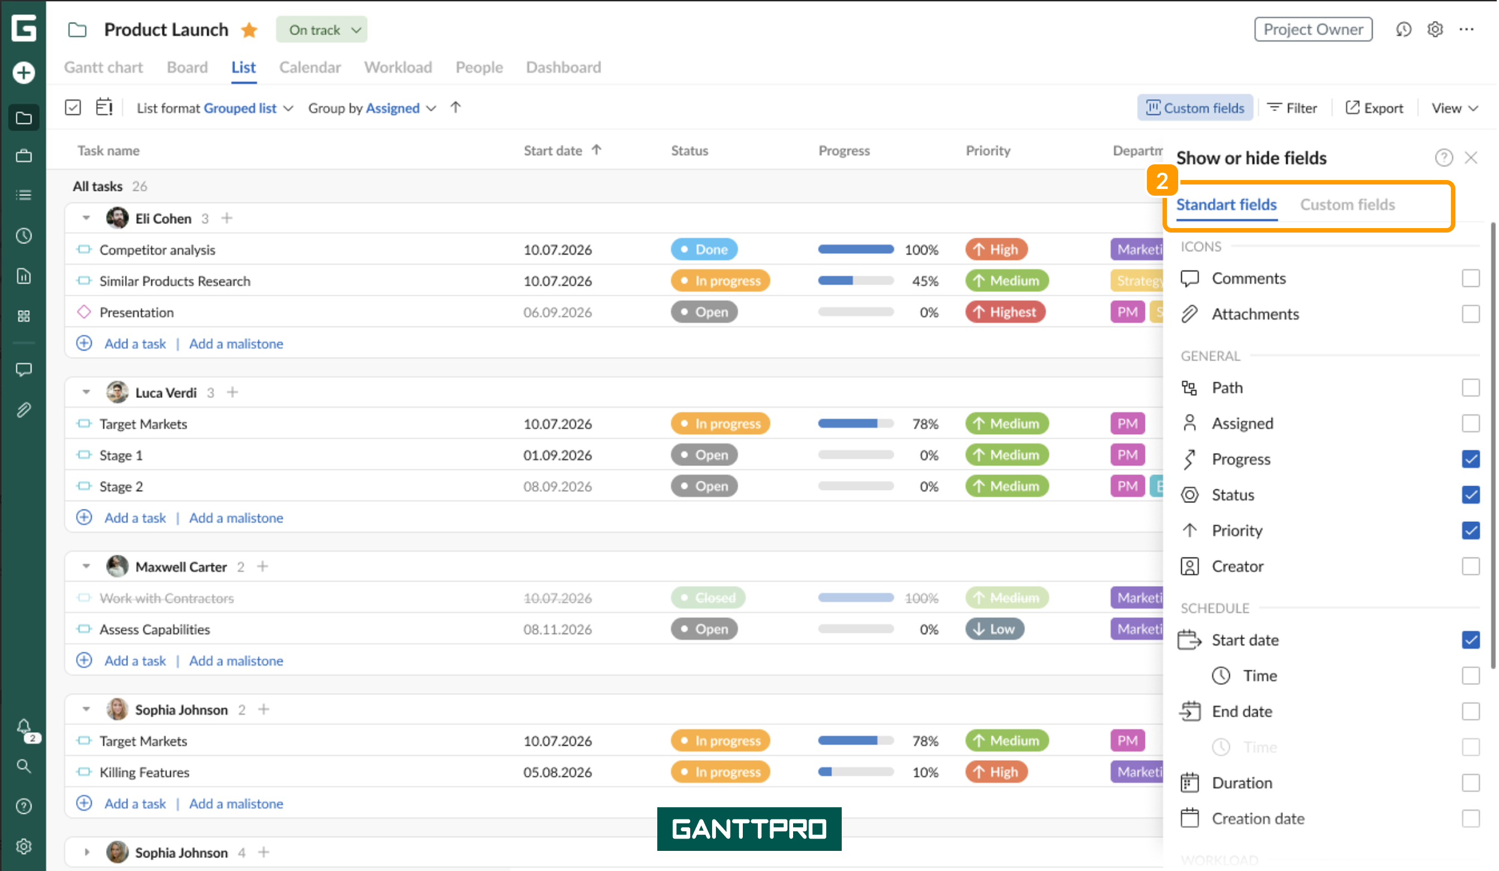Enable the Attachments field checkbox
This screenshot has height=871, width=1499.
coord(1470,314)
